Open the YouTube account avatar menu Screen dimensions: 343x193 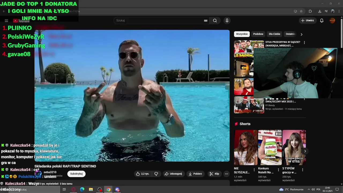click(x=332, y=21)
